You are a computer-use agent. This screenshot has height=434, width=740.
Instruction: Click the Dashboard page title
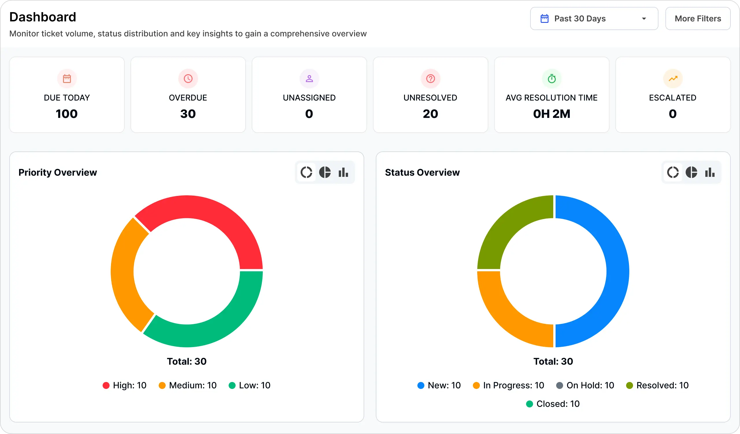click(x=43, y=17)
